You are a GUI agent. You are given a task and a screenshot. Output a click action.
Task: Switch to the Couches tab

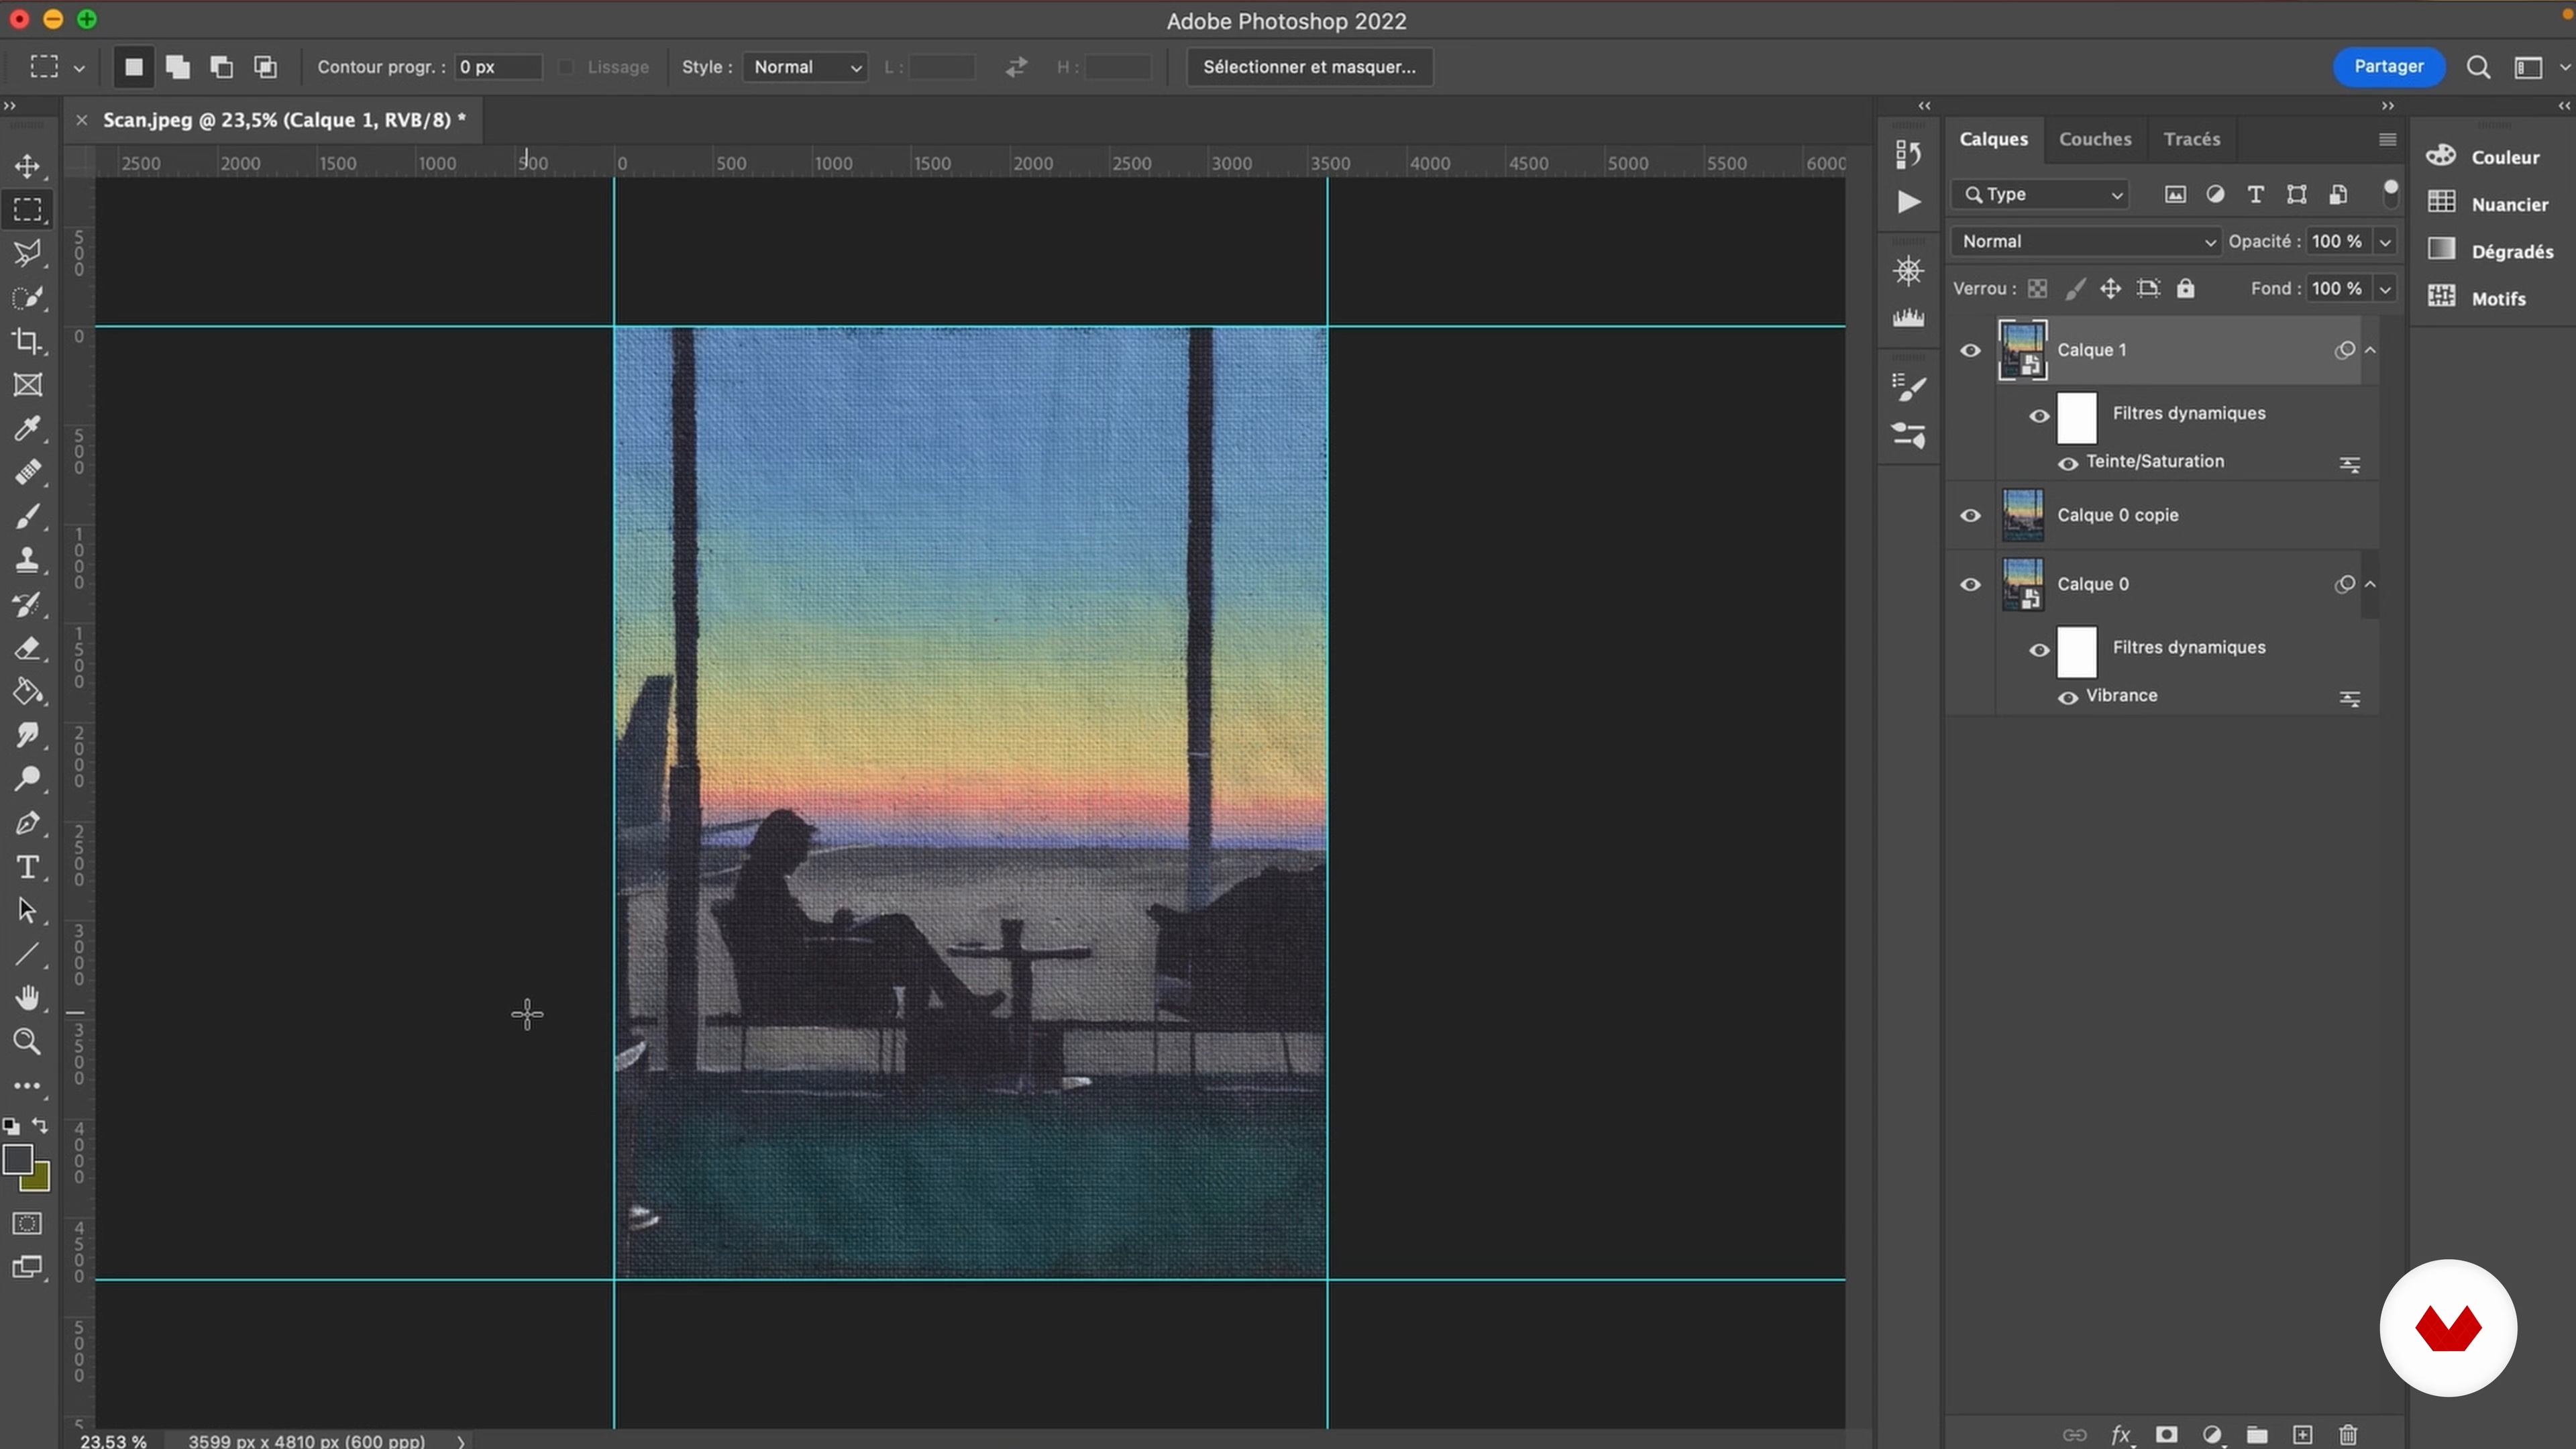click(x=2095, y=139)
